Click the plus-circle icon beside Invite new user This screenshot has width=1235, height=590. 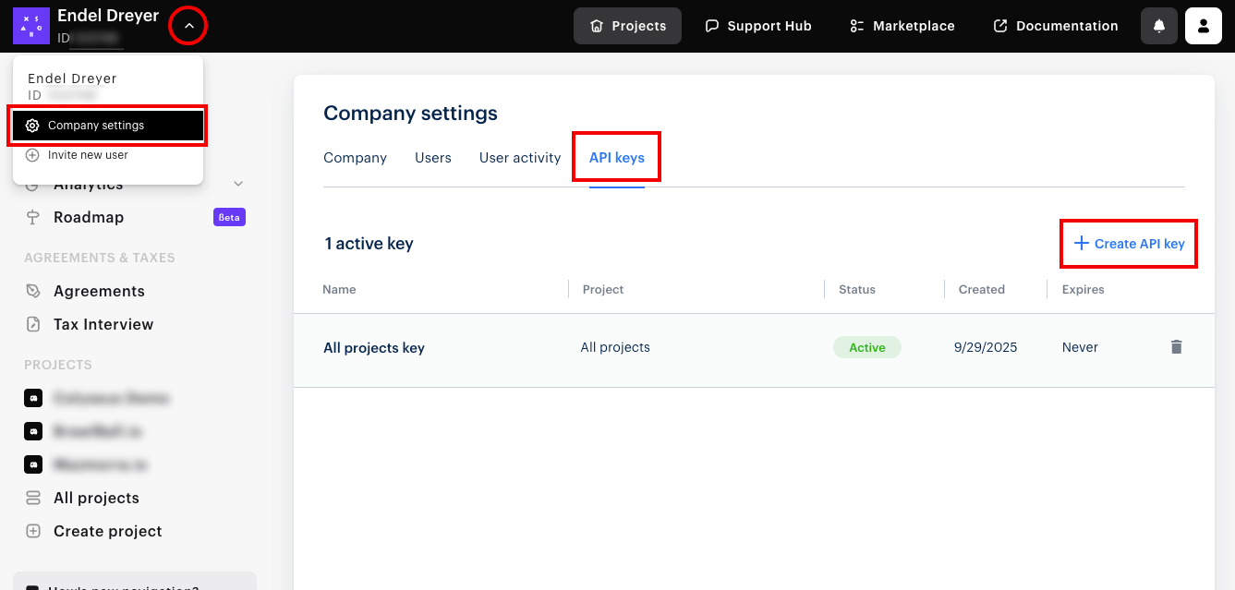click(32, 154)
